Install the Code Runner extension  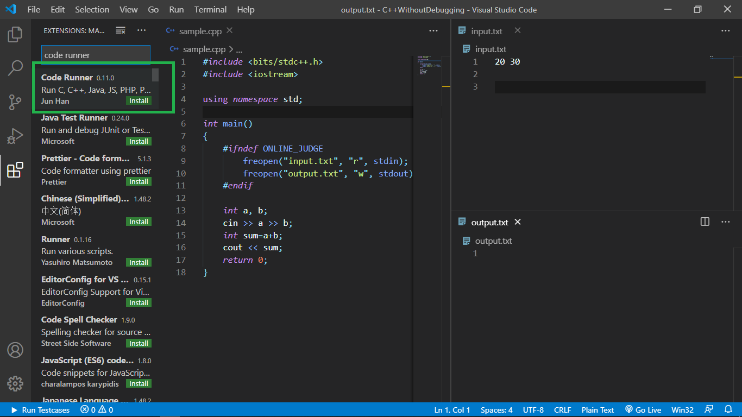click(139, 100)
